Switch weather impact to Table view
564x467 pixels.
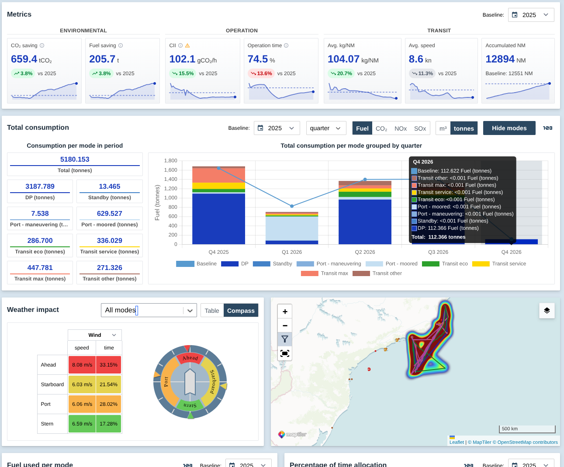coord(212,311)
